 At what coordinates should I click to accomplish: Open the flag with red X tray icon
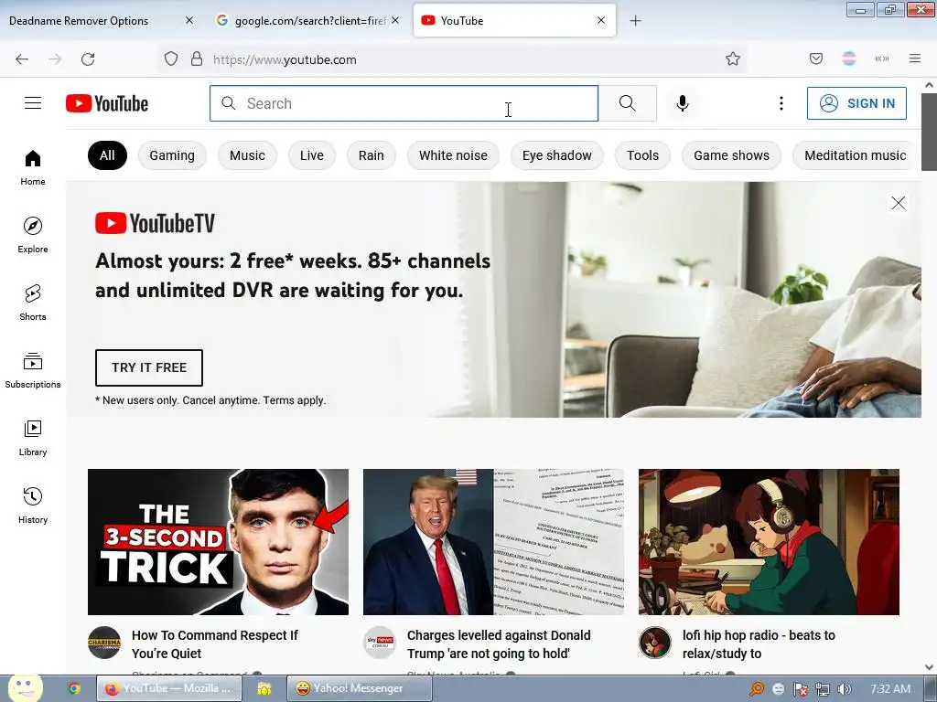800,689
